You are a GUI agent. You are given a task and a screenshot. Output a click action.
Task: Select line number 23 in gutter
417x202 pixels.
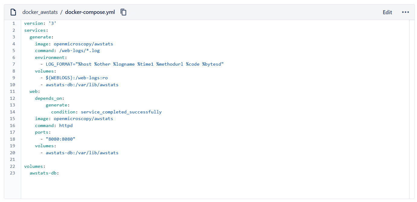pyautogui.click(x=12, y=173)
